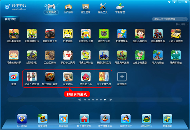Jump to second page dot

(89, 100)
